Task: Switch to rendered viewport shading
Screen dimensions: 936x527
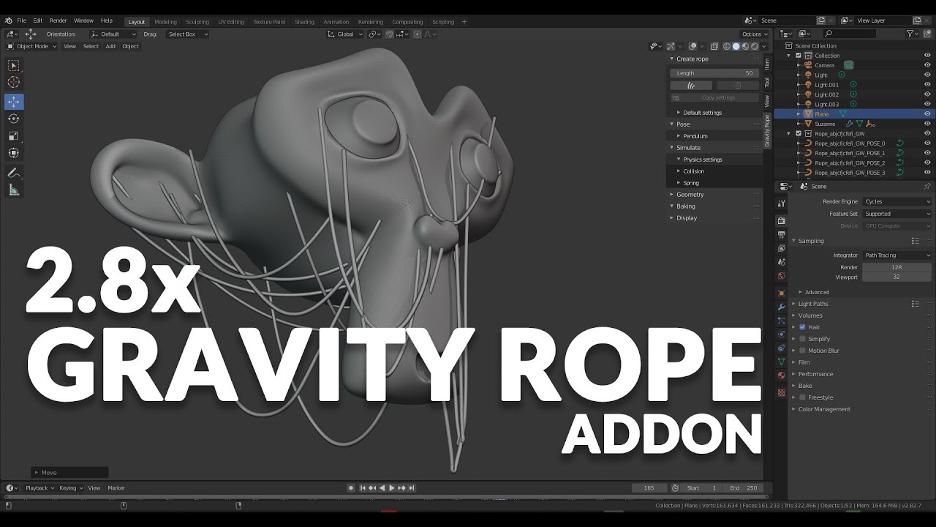Action: 754,46
